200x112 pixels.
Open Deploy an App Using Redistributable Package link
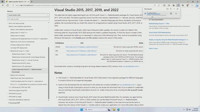click(168, 40)
